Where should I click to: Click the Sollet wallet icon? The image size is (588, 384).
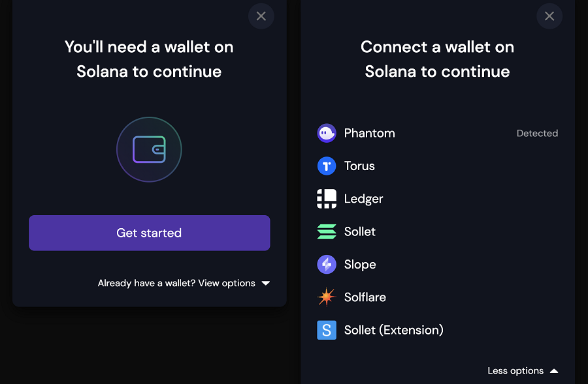pyautogui.click(x=327, y=231)
